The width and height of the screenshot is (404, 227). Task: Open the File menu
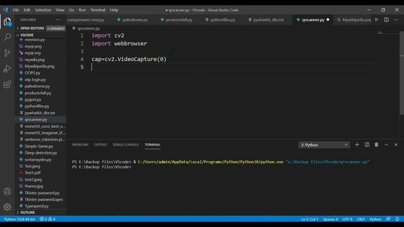click(x=16, y=10)
